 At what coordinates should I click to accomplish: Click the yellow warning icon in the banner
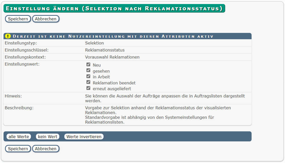[x=8, y=36]
